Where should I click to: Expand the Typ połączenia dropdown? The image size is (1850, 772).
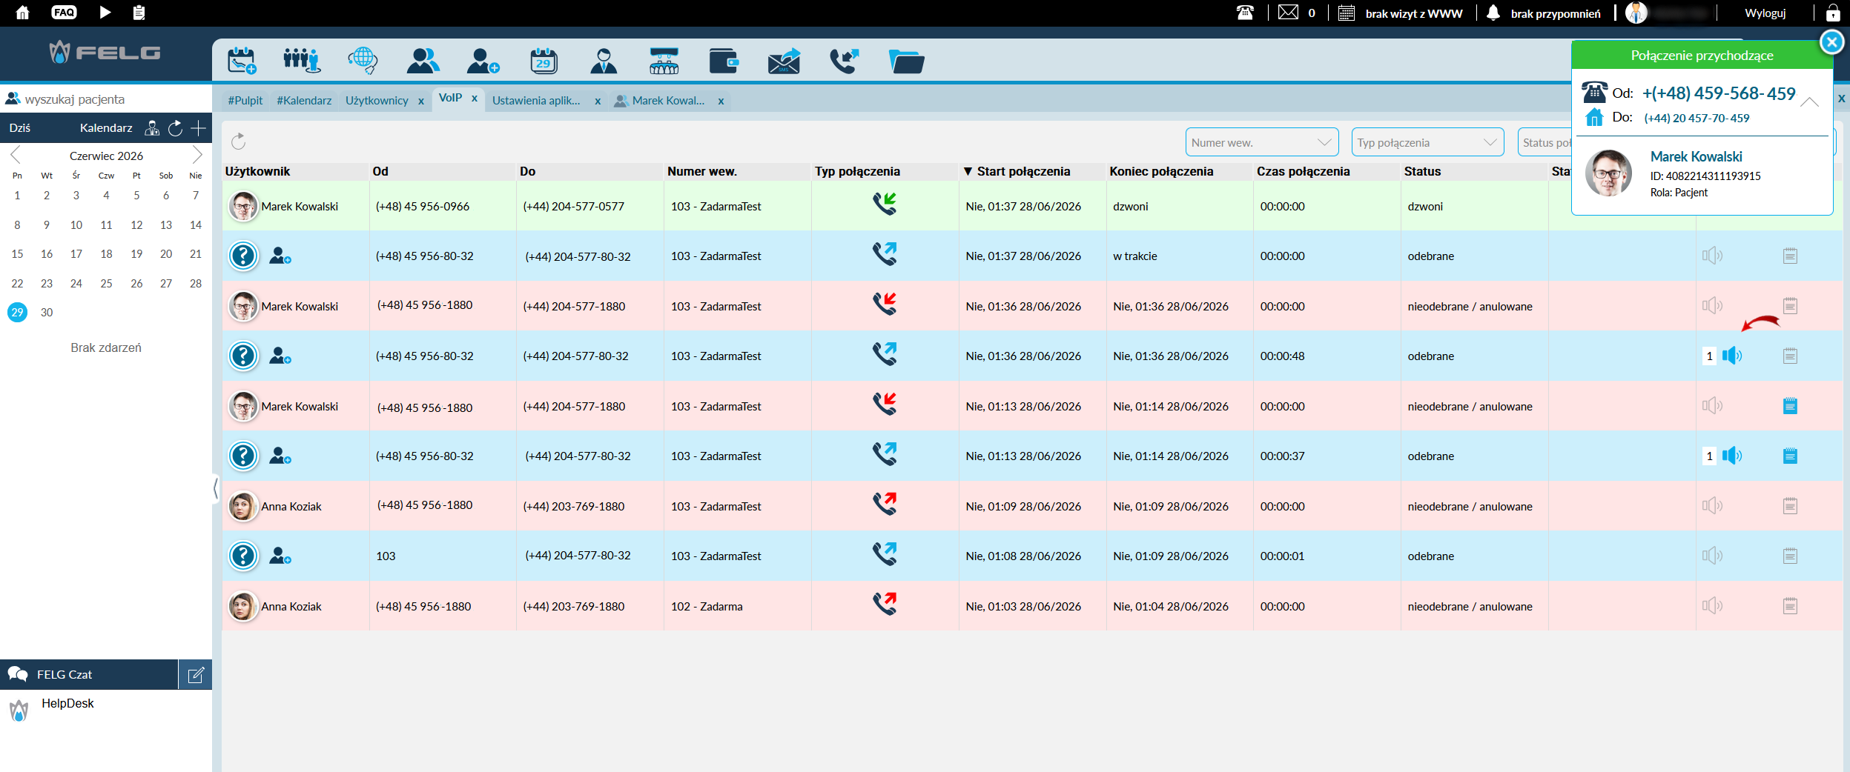coord(1428,142)
